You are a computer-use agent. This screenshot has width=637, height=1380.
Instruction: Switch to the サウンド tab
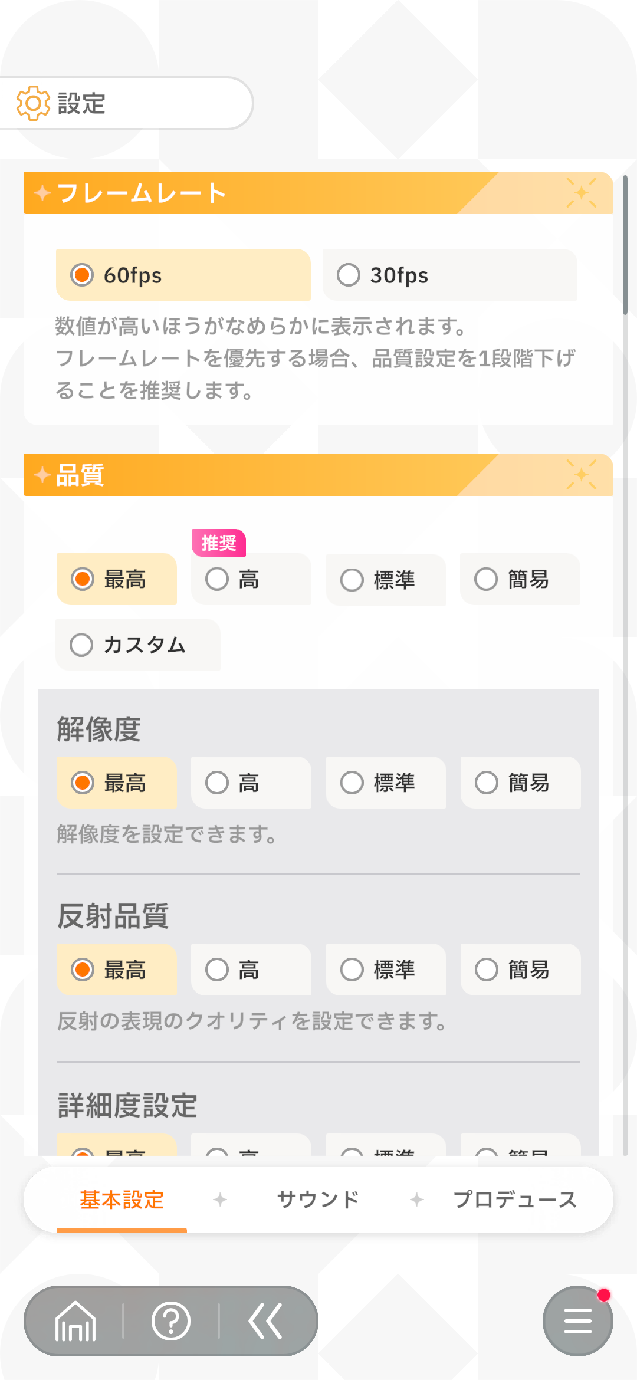click(318, 1200)
